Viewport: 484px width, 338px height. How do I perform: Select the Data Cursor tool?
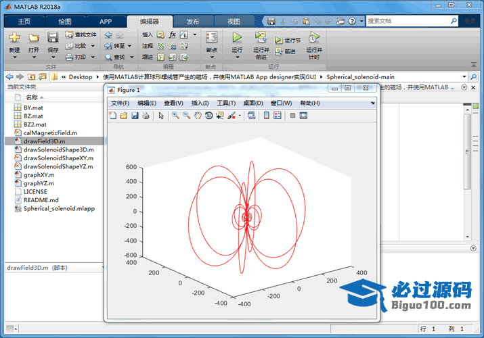[x=220, y=116]
